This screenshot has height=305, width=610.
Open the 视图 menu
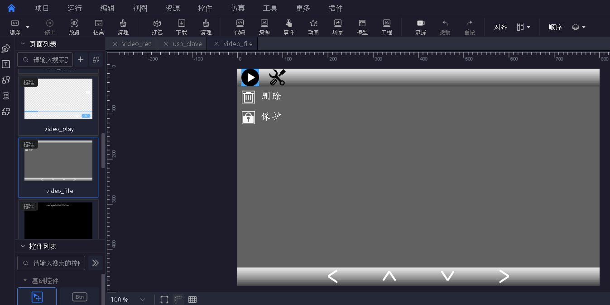(140, 8)
